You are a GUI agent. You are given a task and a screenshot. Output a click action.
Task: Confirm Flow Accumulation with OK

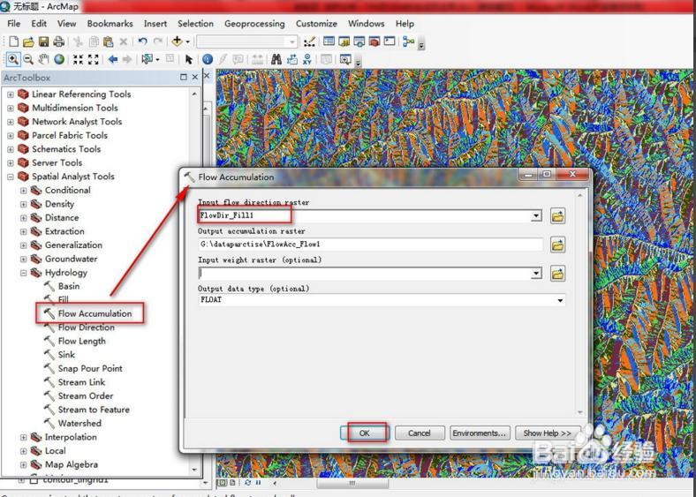click(365, 433)
